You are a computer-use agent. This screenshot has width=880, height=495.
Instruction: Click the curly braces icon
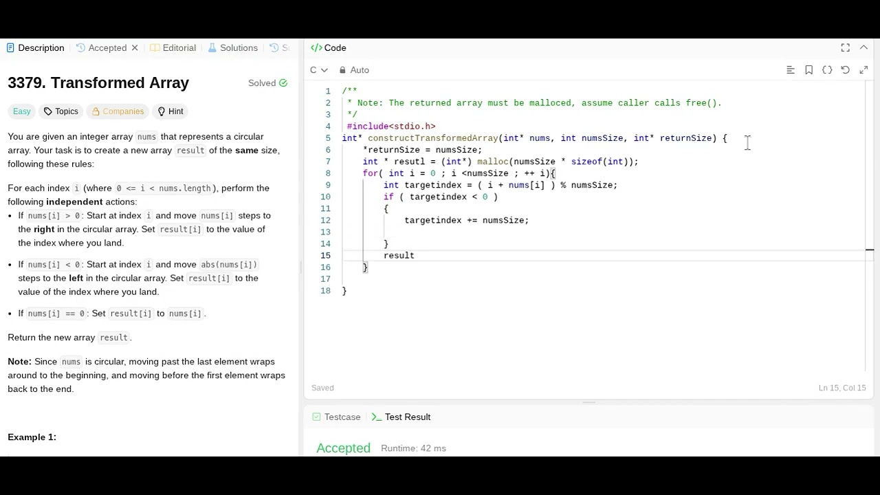click(x=827, y=70)
